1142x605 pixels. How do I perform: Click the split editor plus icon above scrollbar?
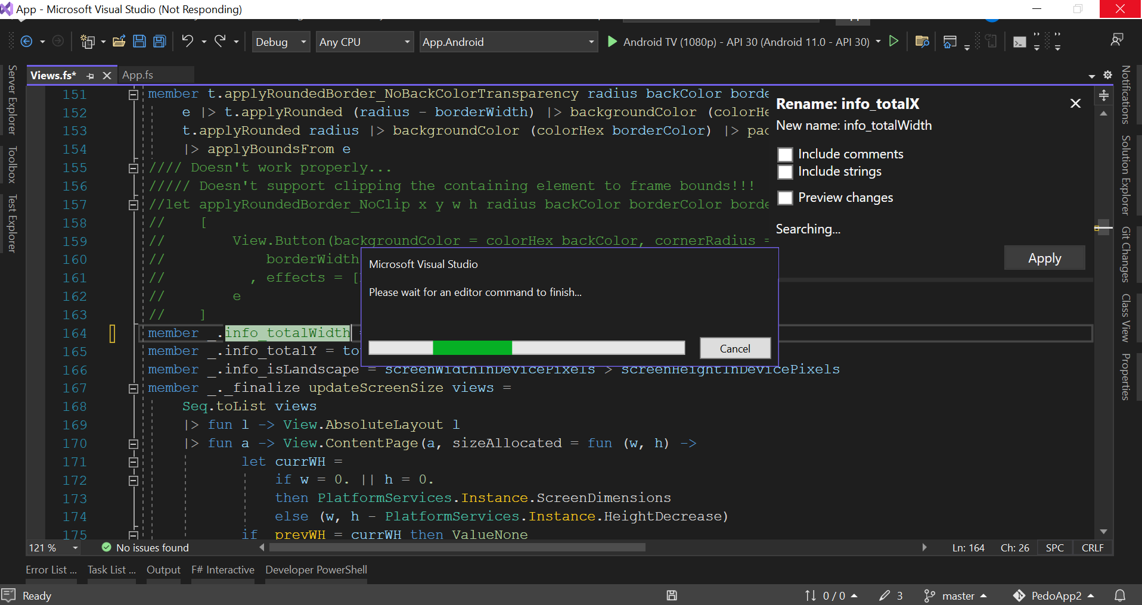[x=1104, y=95]
